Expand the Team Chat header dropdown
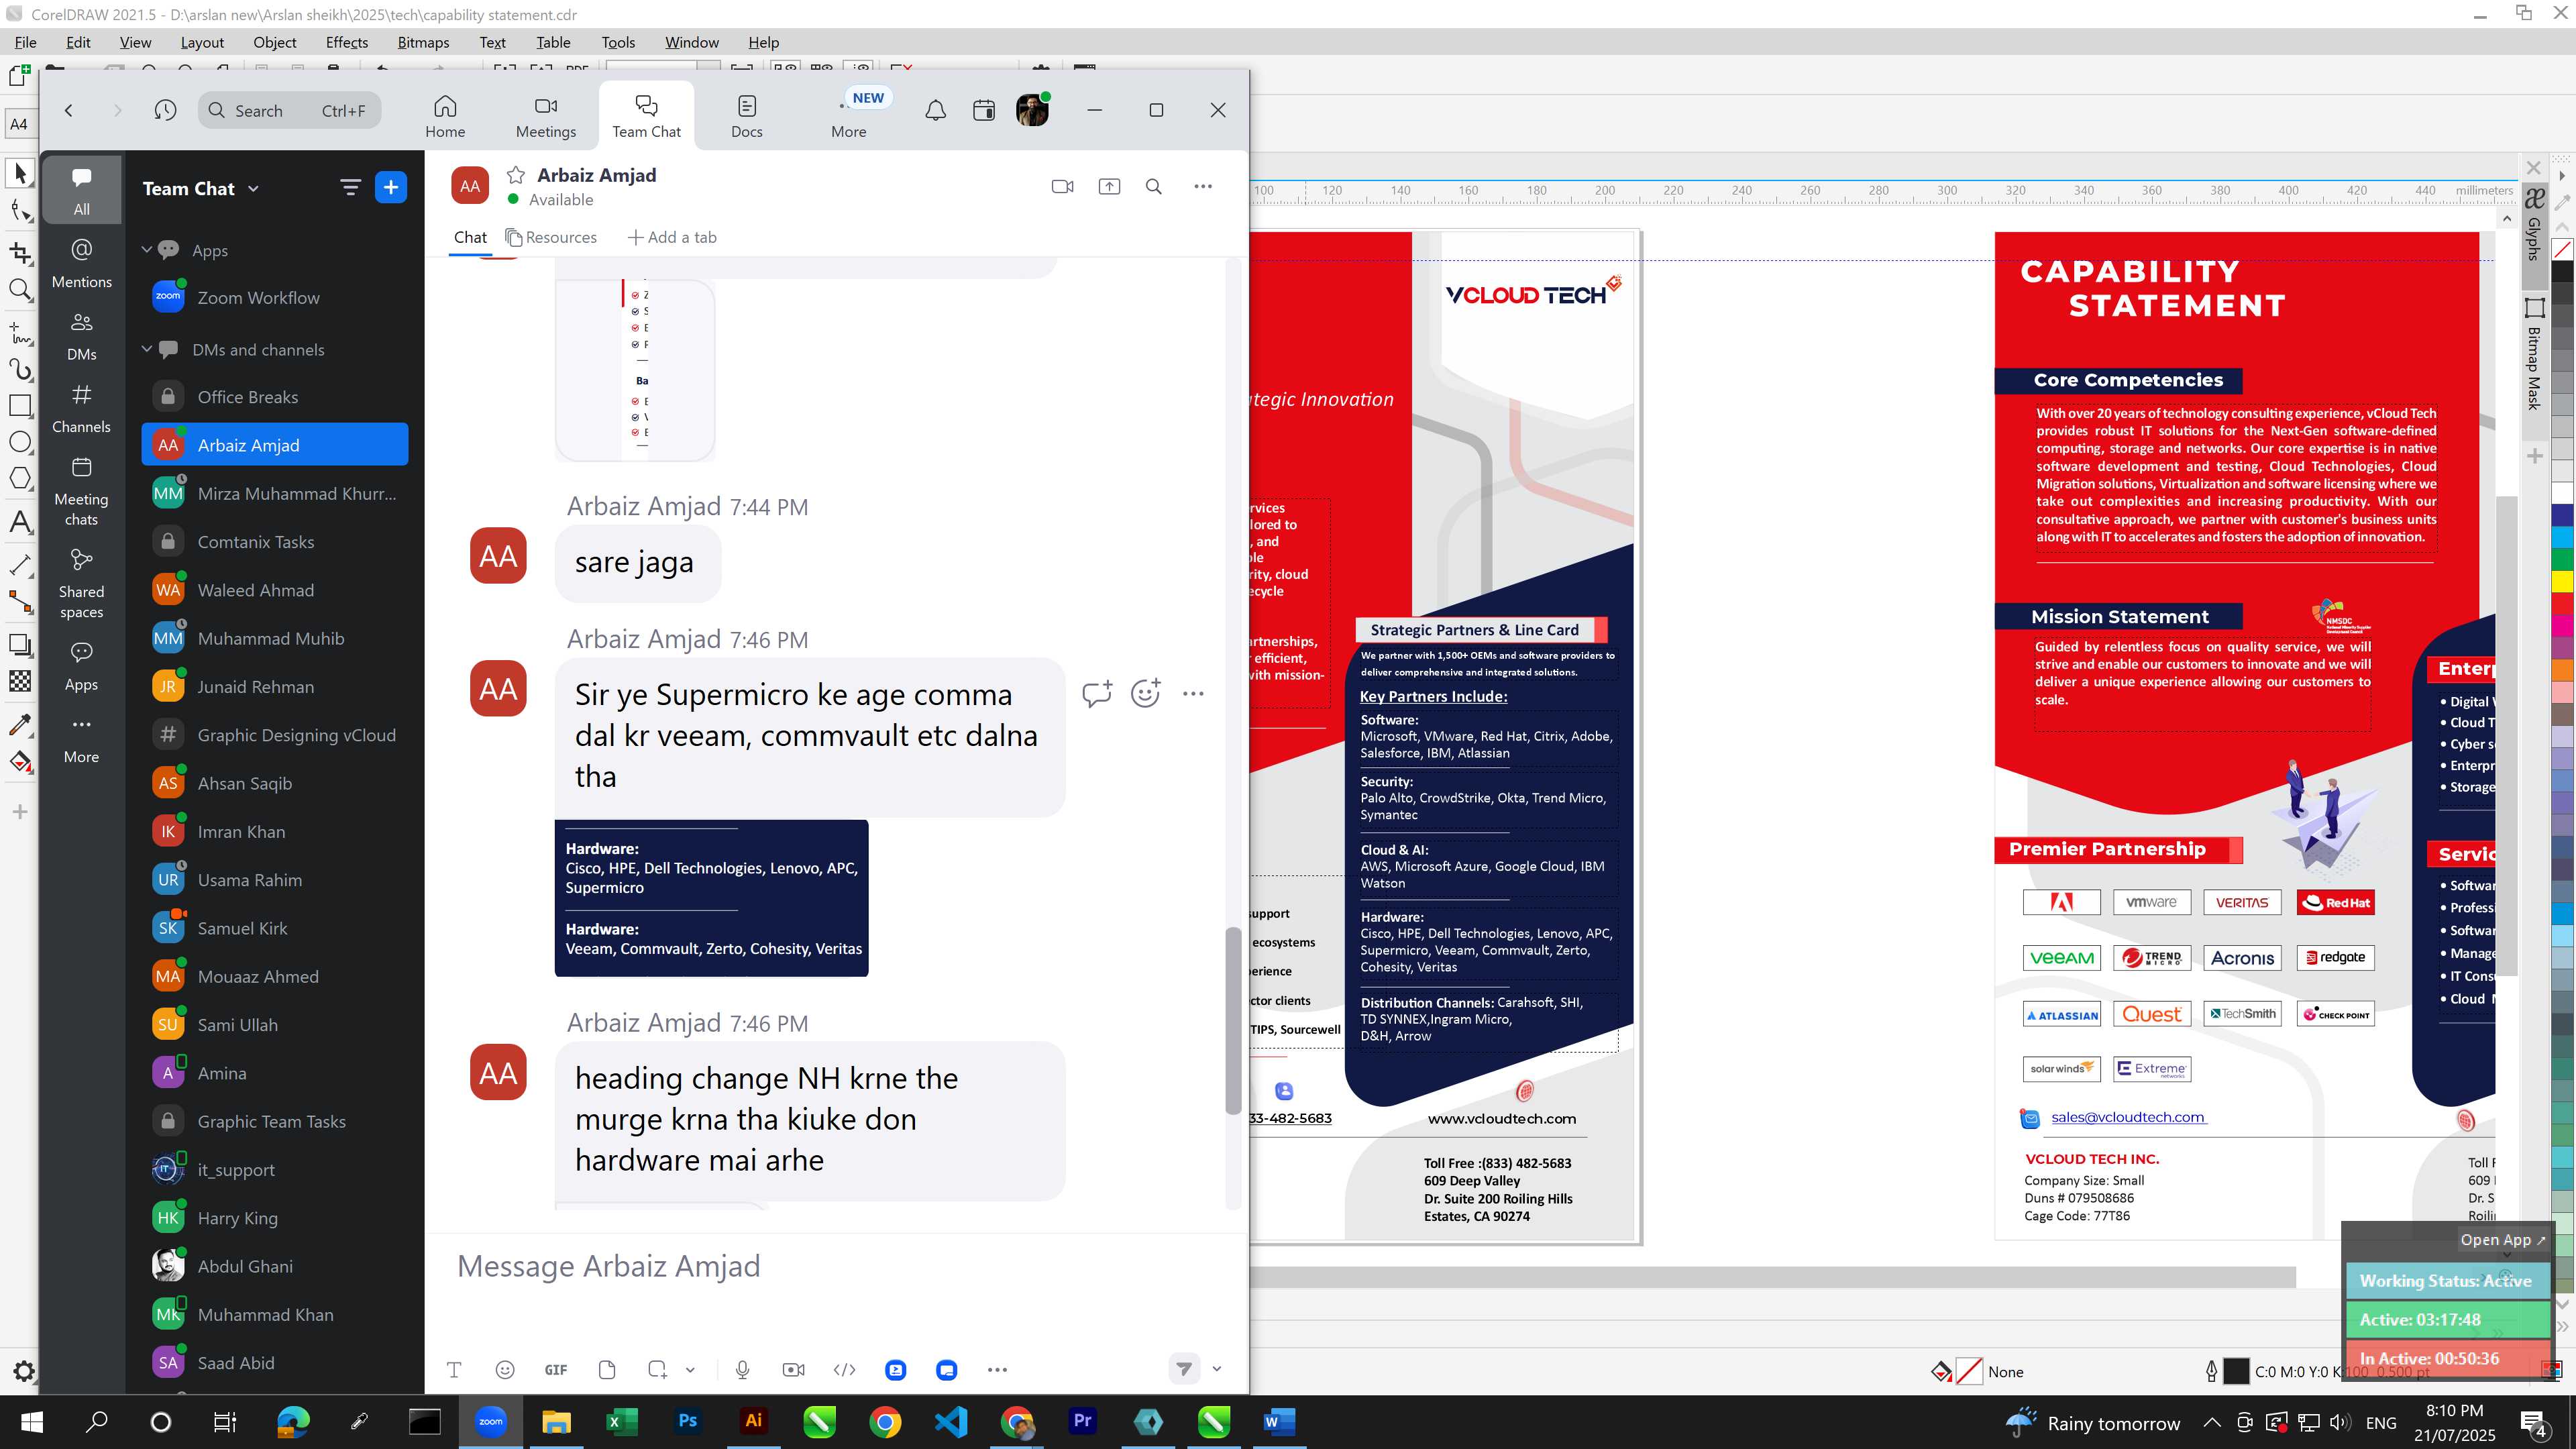Viewport: 2576px width, 1449px height. pos(253,189)
